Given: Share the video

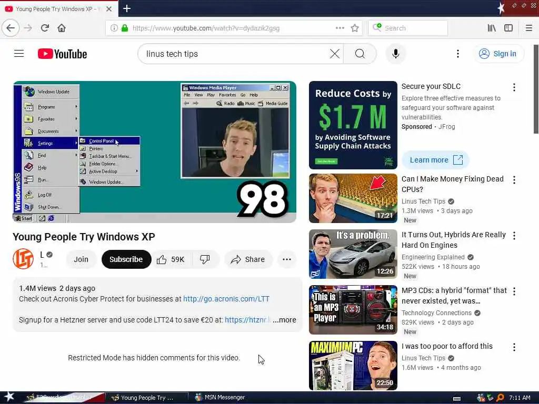Looking at the screenshot, I should click(248, 259).
